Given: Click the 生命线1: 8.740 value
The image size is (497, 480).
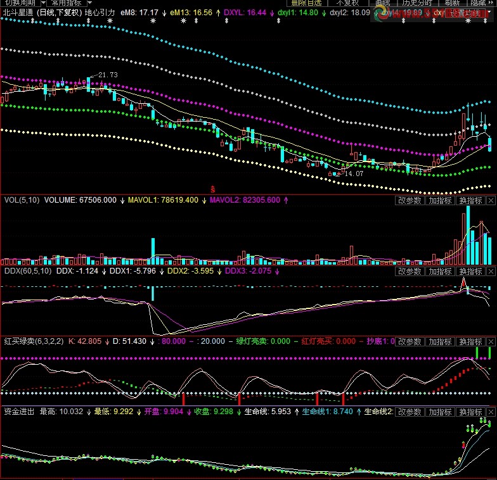Looking at the screenshot, I should 327,412.
